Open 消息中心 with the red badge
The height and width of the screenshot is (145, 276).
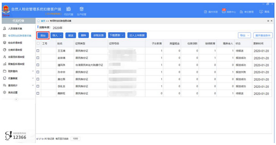click(229, 12)
